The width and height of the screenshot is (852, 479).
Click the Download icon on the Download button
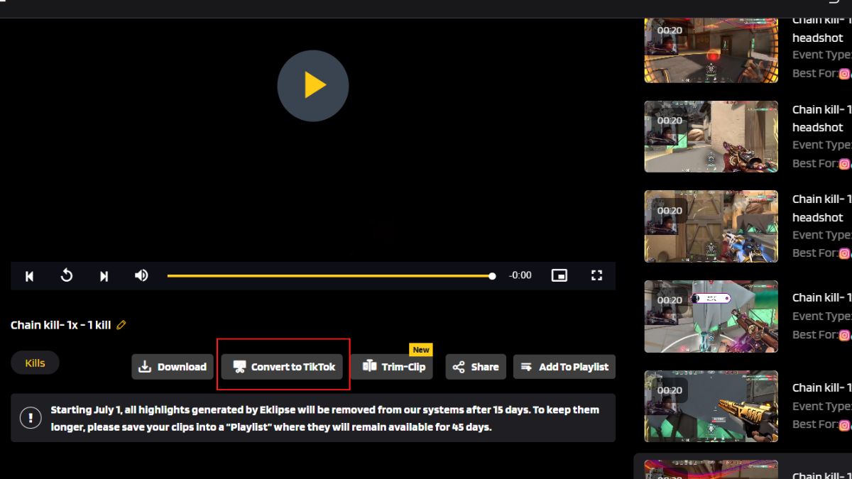[x=144, y=367]
